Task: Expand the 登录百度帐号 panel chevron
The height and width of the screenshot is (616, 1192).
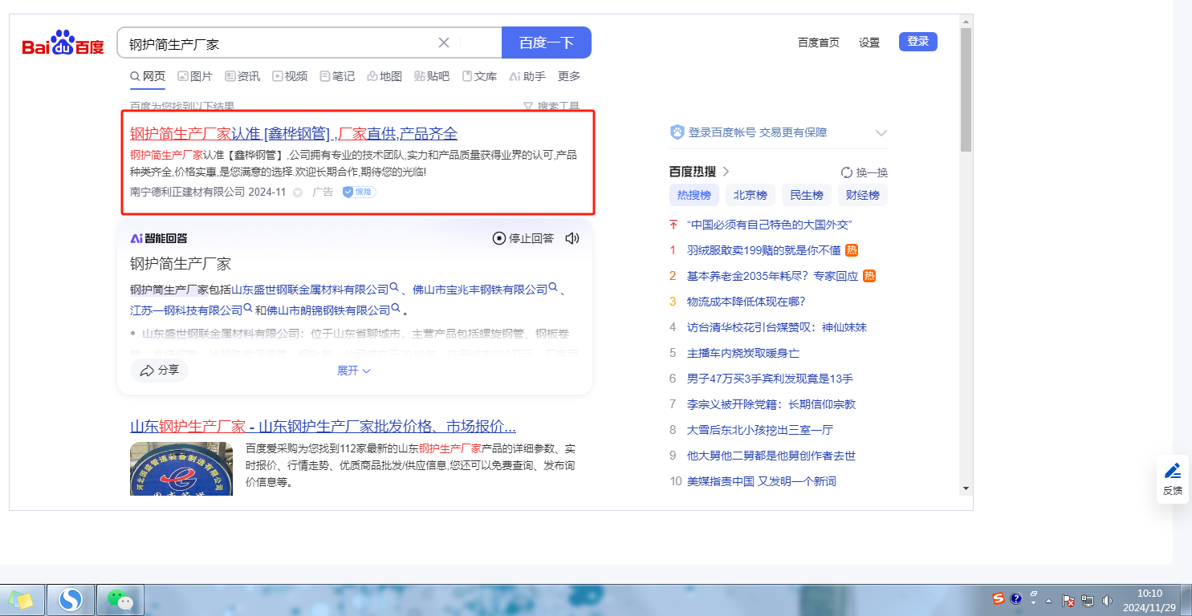Action: tap(881, 133)
